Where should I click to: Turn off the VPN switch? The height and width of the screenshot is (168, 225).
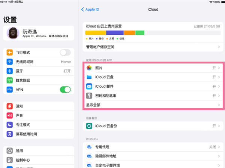65,90
